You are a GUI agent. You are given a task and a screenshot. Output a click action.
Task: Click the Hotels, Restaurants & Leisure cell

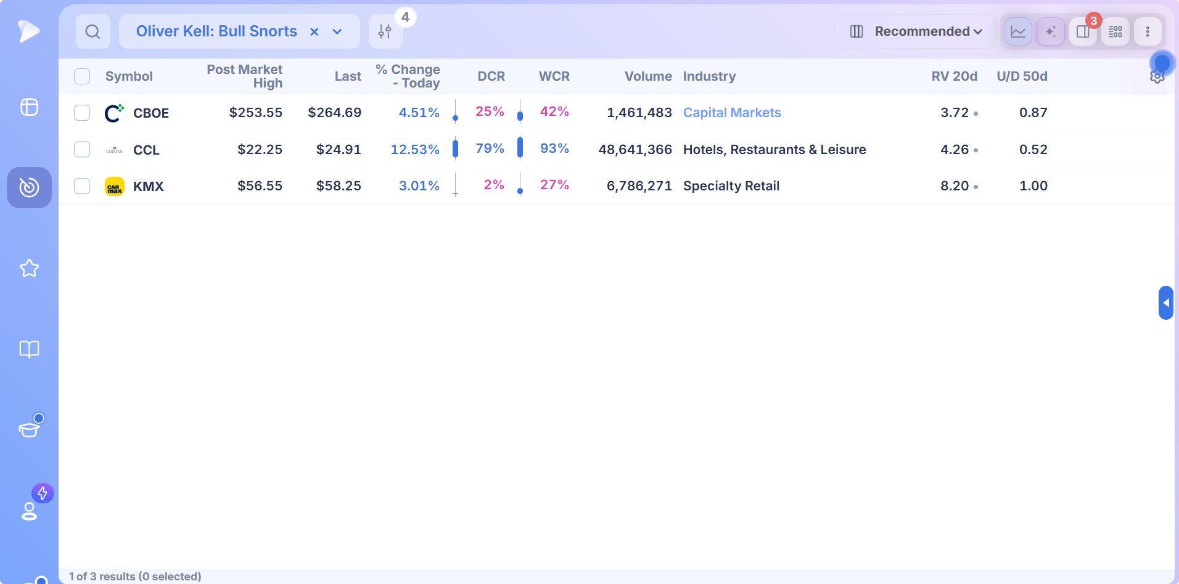click(774, 150)
